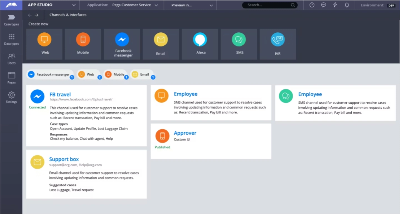Screen dimensions: 400x214
Task: Open Case types in sidebar
Action: [11, 20]
